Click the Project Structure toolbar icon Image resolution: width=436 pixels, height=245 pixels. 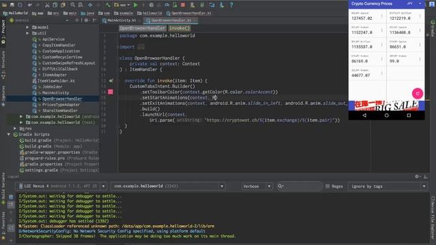tap(212, 5)
